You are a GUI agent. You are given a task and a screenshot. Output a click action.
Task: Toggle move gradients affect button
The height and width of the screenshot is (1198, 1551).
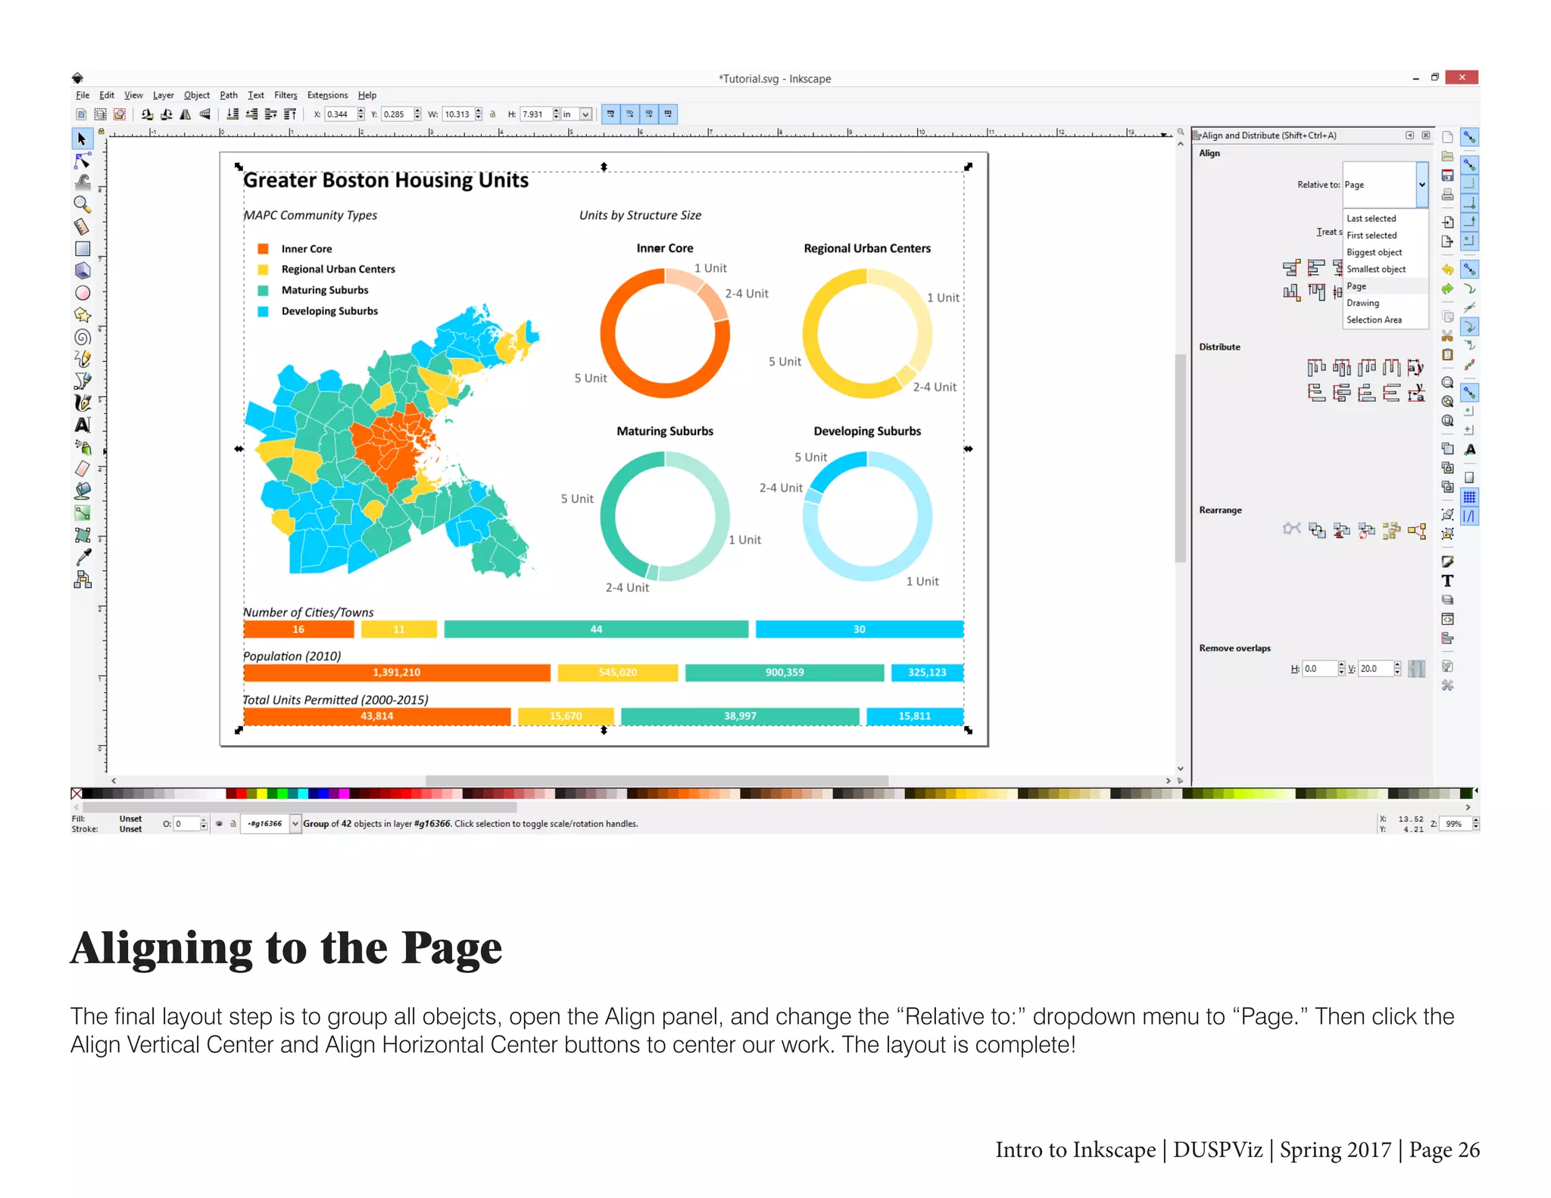click(x=649, y=114)
